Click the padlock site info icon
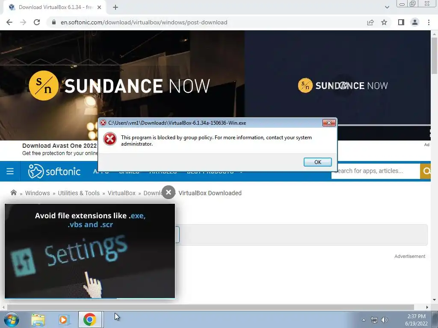Viewport: 438px width, 328px height. [54, 22]
